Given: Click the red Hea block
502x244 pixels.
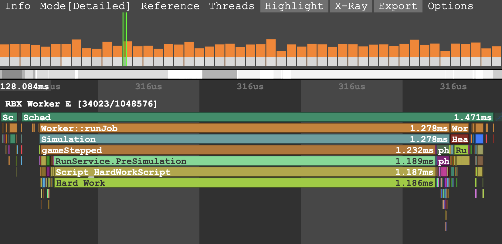Looking at the screenshot, I should click(460, 139).
